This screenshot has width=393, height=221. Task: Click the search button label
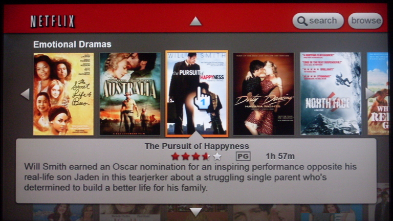[x=323, y=20]
